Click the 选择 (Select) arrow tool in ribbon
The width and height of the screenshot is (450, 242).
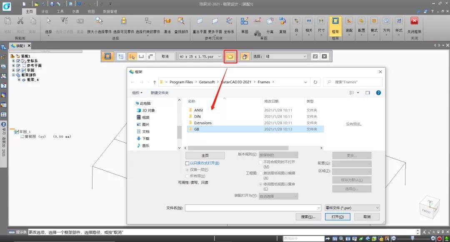tap(48, 21)
